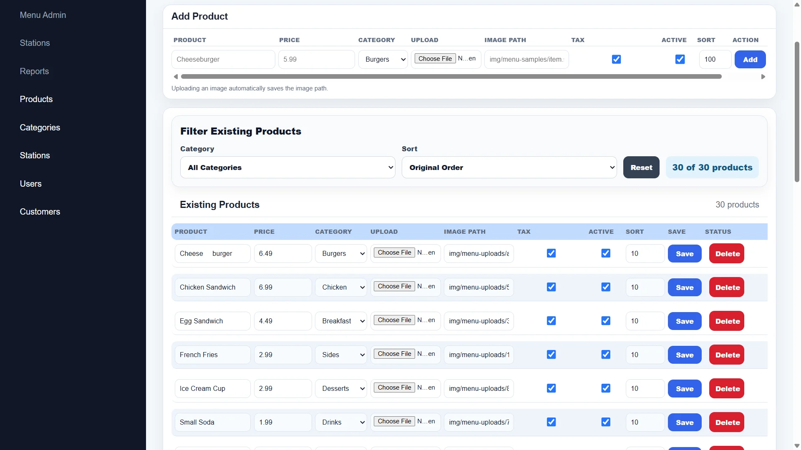Image resolution: width=801 pixels, height=450 pixels.
Task: Open Breakfast category dropdown for Egg Sandwich
Action: point(341,321)
